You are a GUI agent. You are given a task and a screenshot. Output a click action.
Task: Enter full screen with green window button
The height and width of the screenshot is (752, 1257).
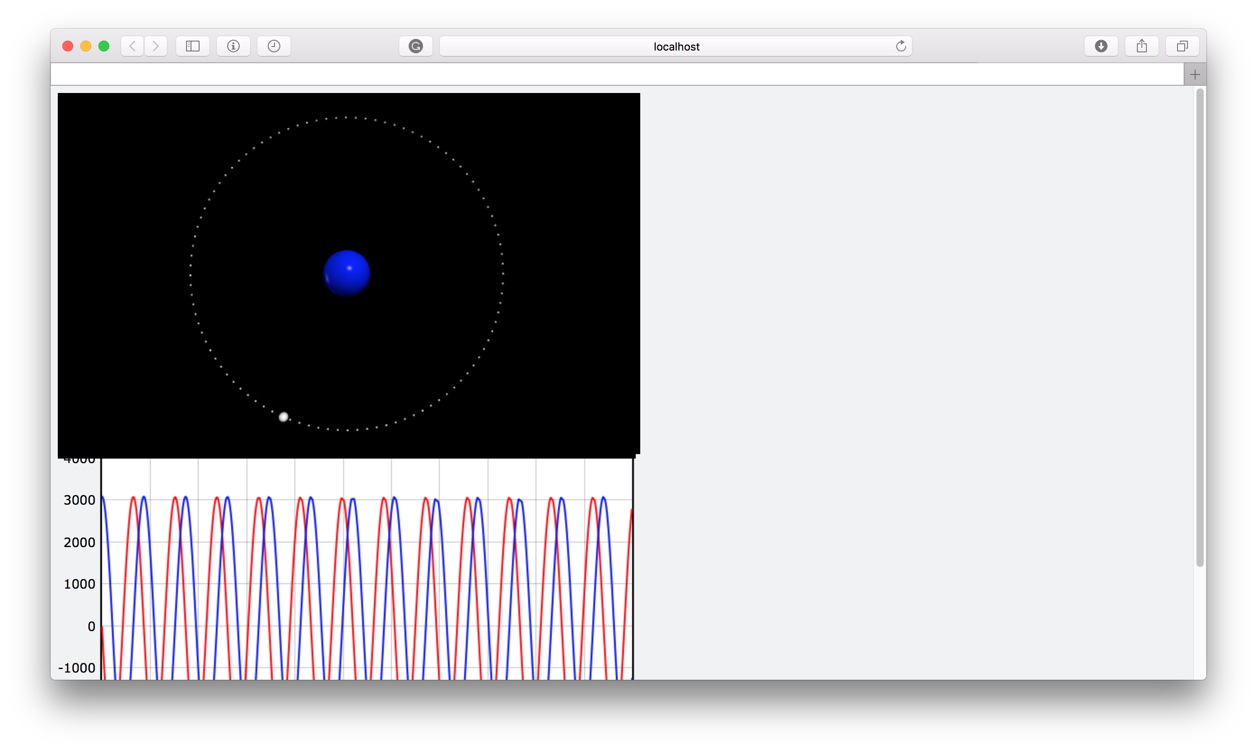coord(104,46)
